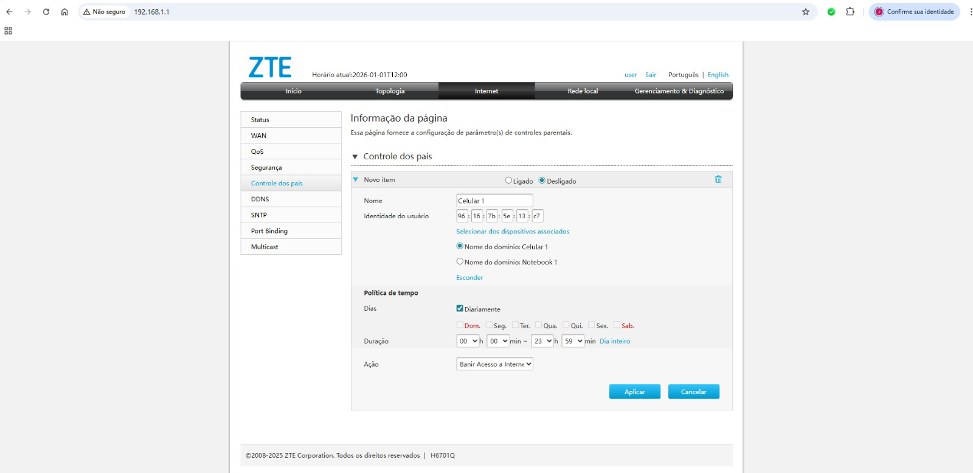Open the end minute dropdown showing 59

(573, 341)
